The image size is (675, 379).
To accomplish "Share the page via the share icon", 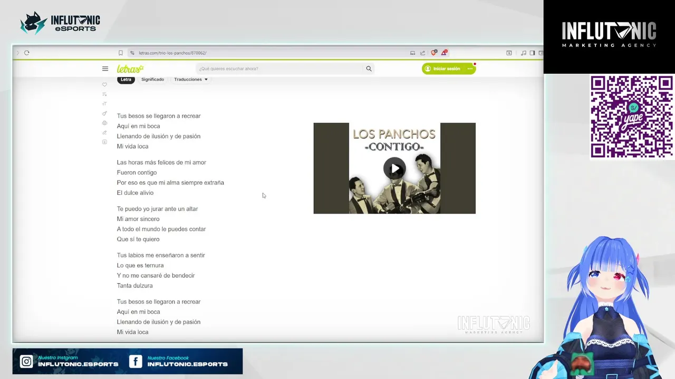I will pos(422,53).
